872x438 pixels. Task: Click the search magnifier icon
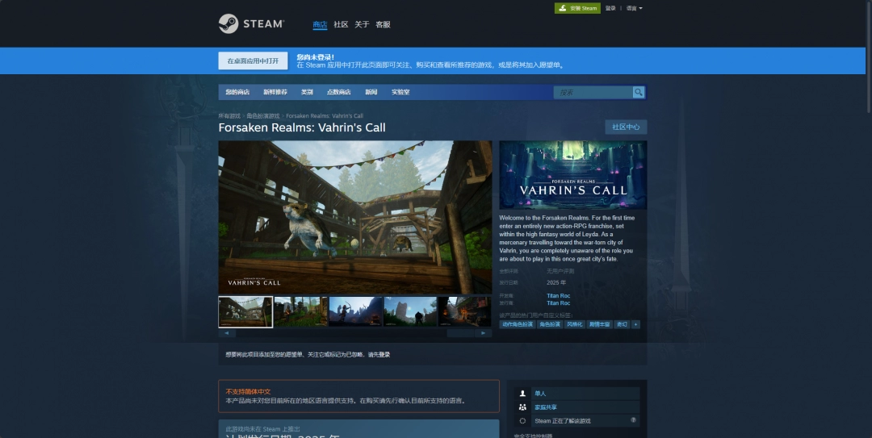(639, 93)
